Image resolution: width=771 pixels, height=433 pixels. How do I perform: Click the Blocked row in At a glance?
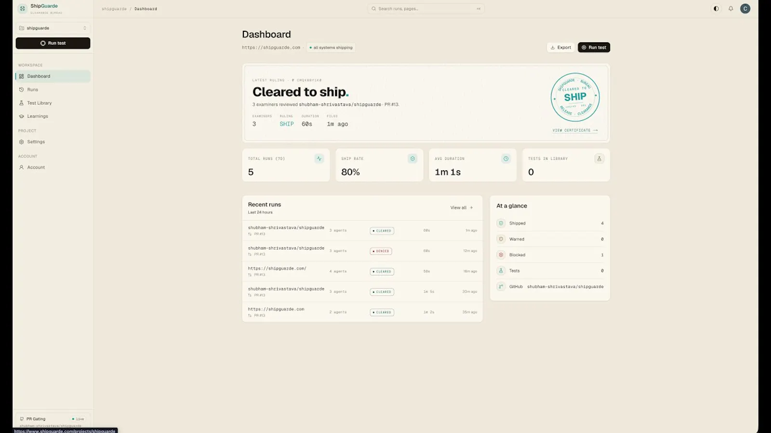550,255
